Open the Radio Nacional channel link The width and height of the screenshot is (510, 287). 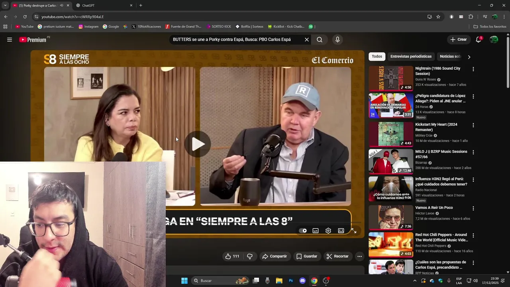[426, 190]
